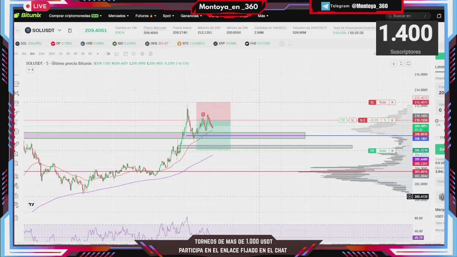
Task: Close the TP order line at 206.3210
Action: point(392,151)
